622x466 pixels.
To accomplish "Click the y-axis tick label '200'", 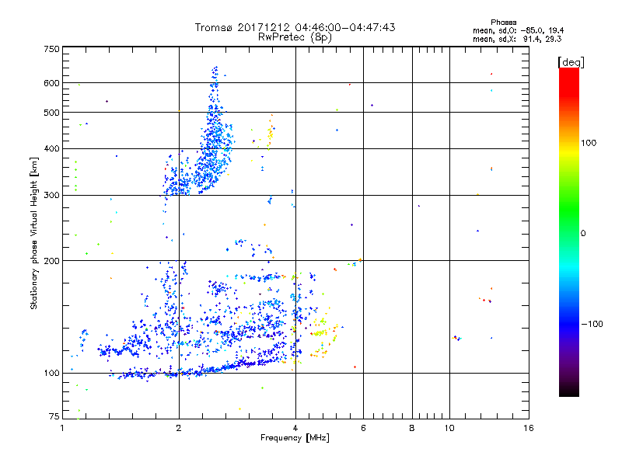I will click(51, 261).
